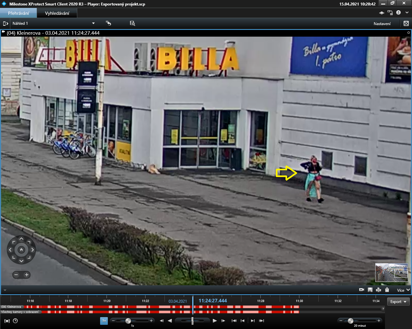Click the play reverse button
This screenshot has height=329, width=412.
point(170,321)
